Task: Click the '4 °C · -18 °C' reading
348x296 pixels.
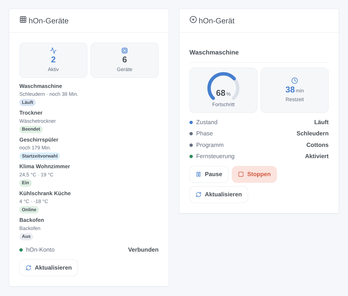Action: tap(34, 201)
